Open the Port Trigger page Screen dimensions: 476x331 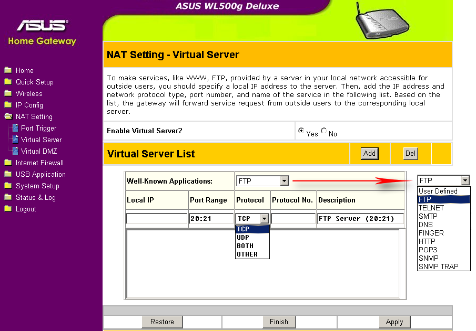pyautogui.click(x=38, y=128)
